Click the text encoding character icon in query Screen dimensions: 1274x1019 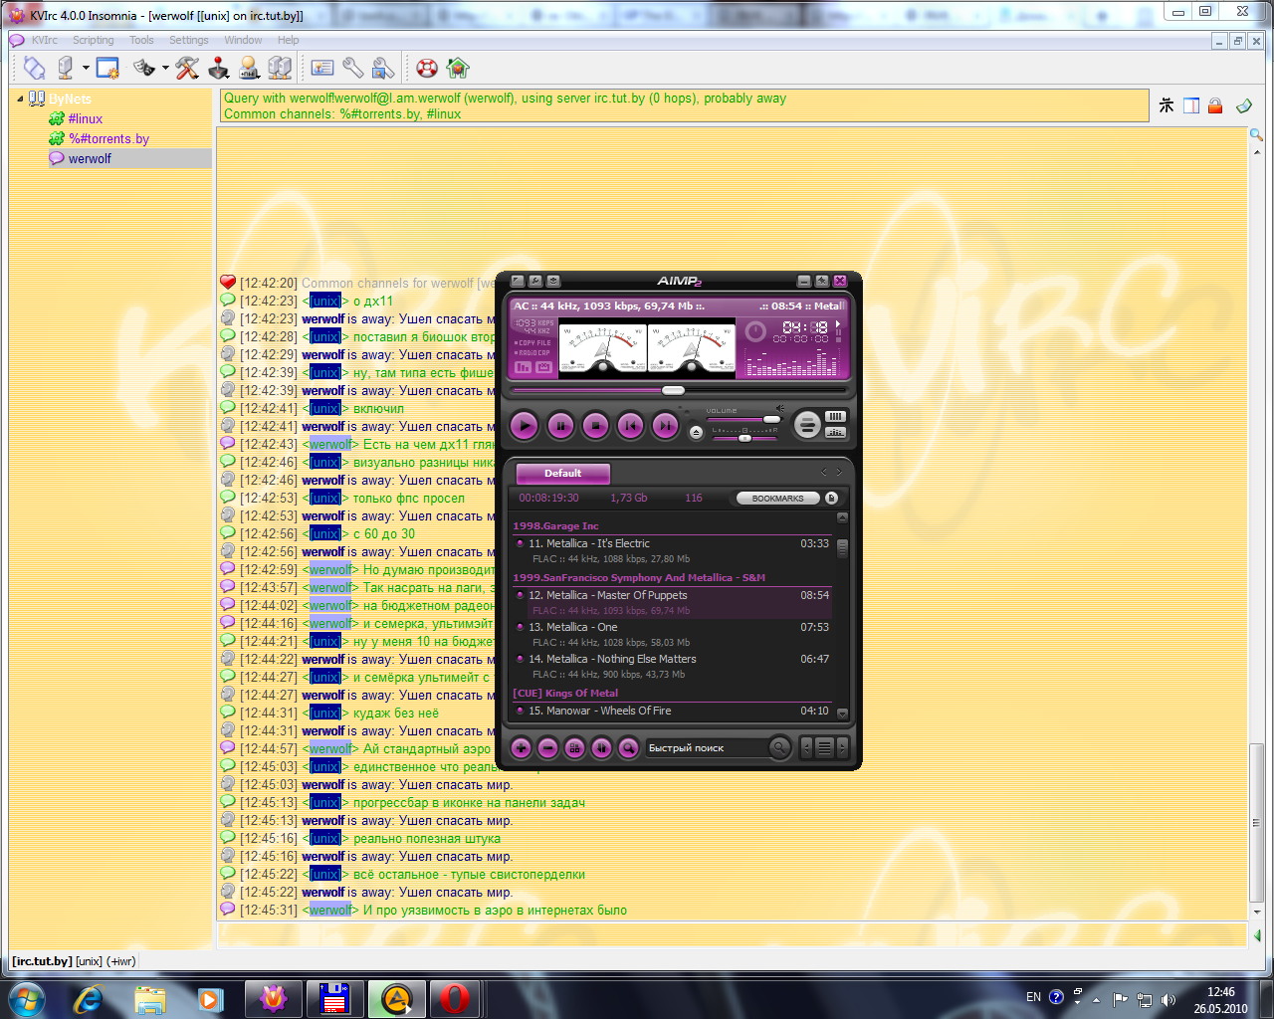[x=1167, y=105]
